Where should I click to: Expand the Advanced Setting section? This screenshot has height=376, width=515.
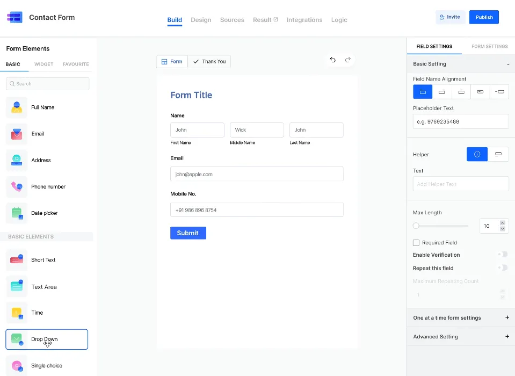[507, 336]
